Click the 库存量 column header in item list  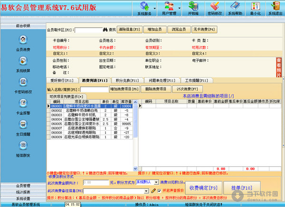tap(126, 102)
